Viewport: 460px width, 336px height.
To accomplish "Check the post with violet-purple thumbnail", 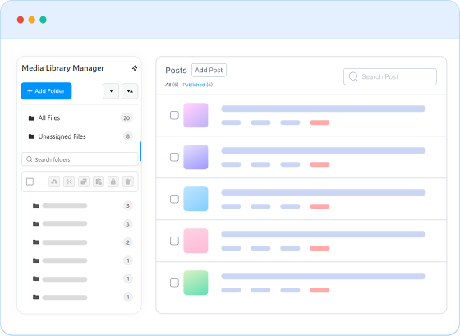I will tap(174, 157).
